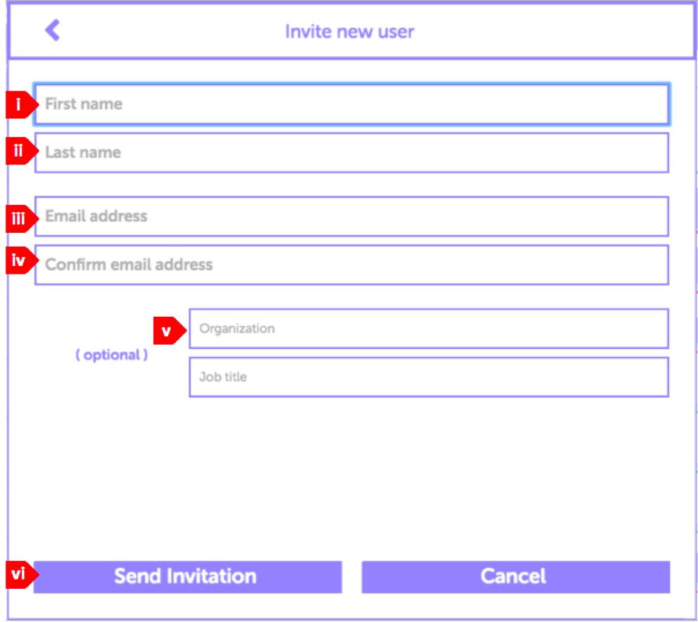Click the ( optional ) label
This screenshot has height=622, width=698.
point(112,355)
